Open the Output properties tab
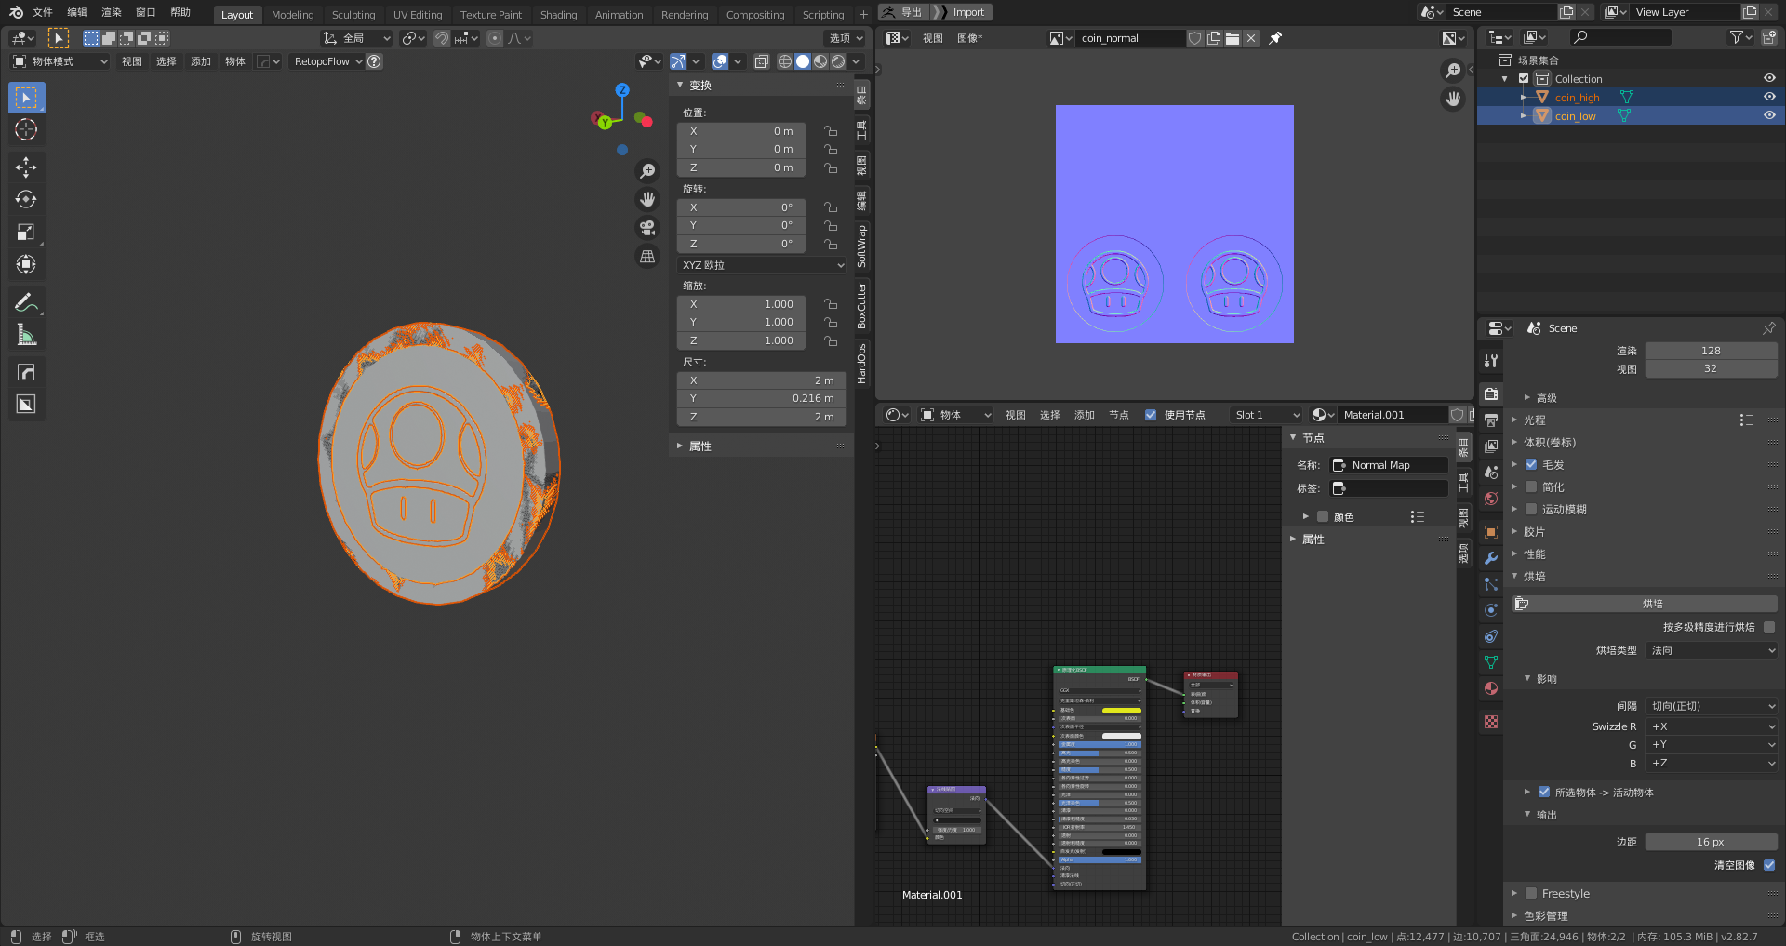1786x946 pixels. [x=1491, y=420]
